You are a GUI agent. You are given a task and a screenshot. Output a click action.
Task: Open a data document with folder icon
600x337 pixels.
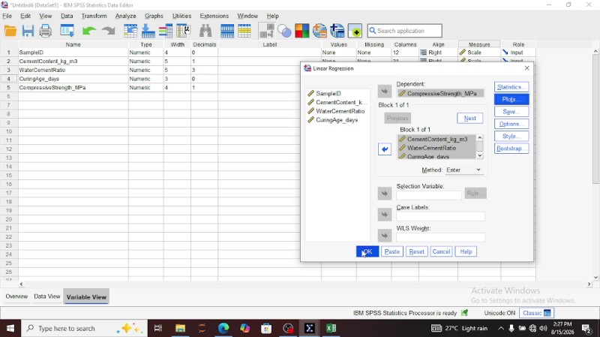[x=10, y=31]
